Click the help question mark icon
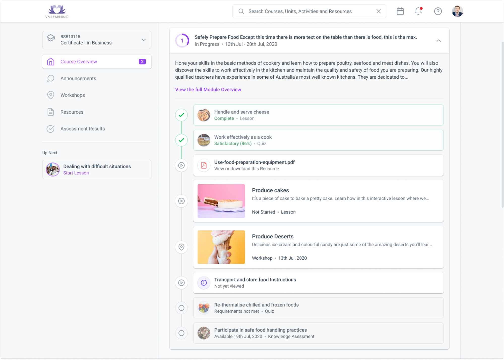504x360 pixels. [438, 11]
